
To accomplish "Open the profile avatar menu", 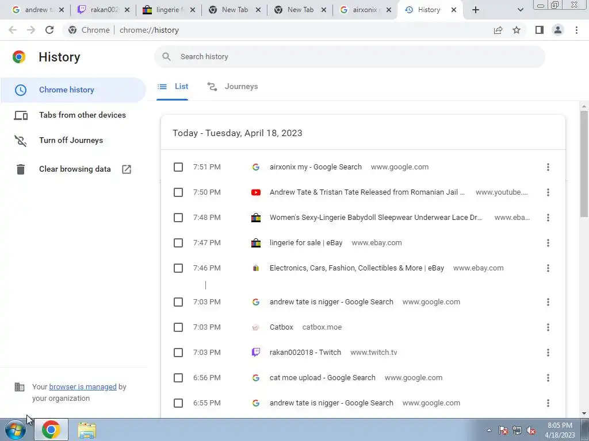I will [558, 30].
